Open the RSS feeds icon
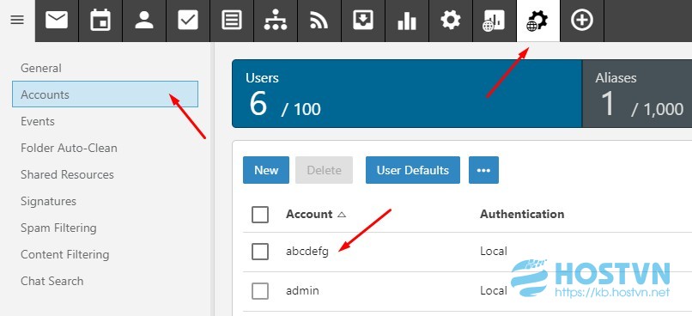This screenshot has width=692, height=316. click(319, 21)
